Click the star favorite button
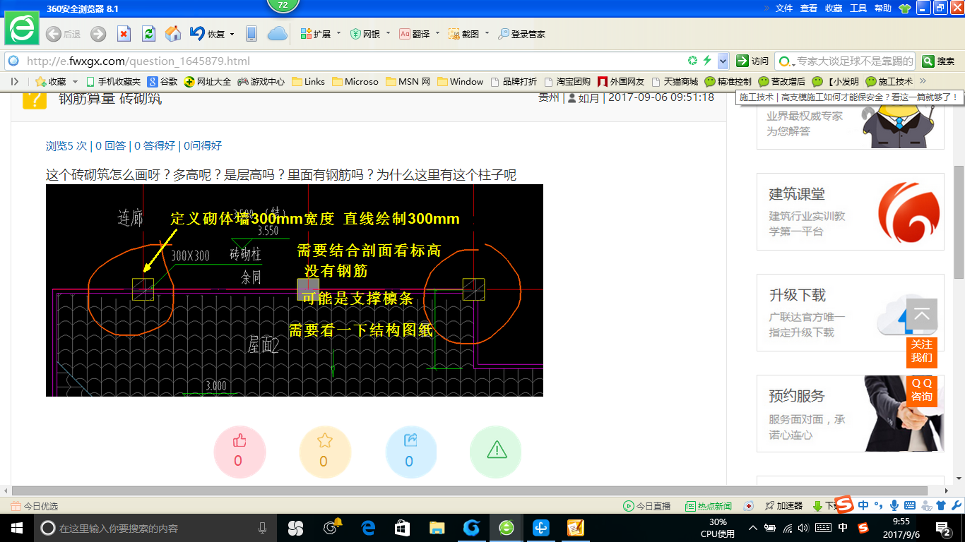 pyautogui.click(x=325, y=452)
